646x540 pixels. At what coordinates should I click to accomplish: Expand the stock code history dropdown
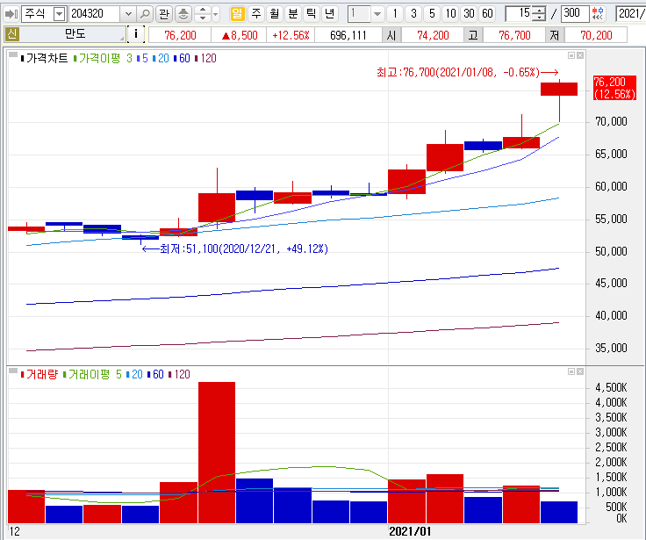tap(128, 14)
